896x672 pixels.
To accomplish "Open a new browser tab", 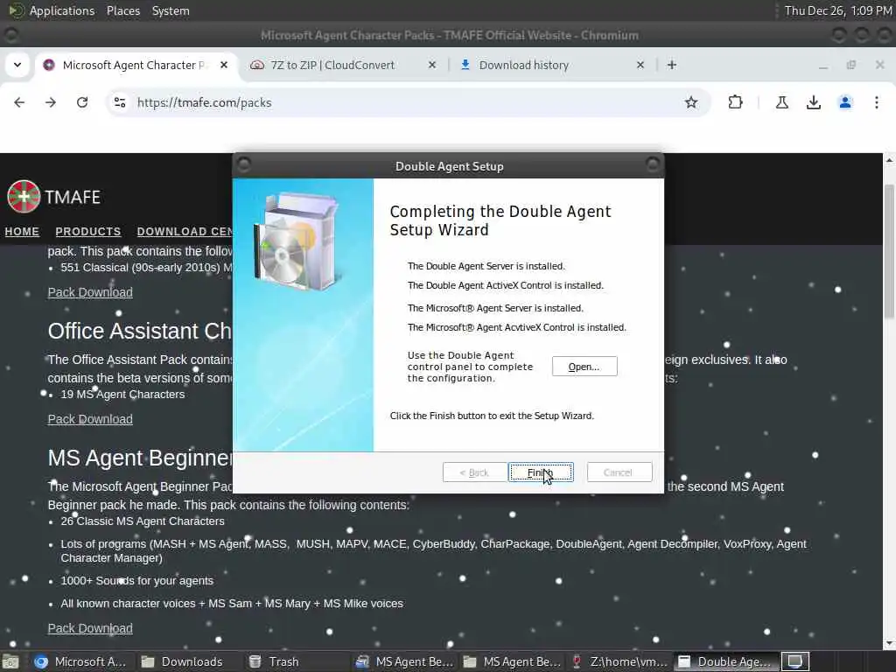I will click(672, 65).
